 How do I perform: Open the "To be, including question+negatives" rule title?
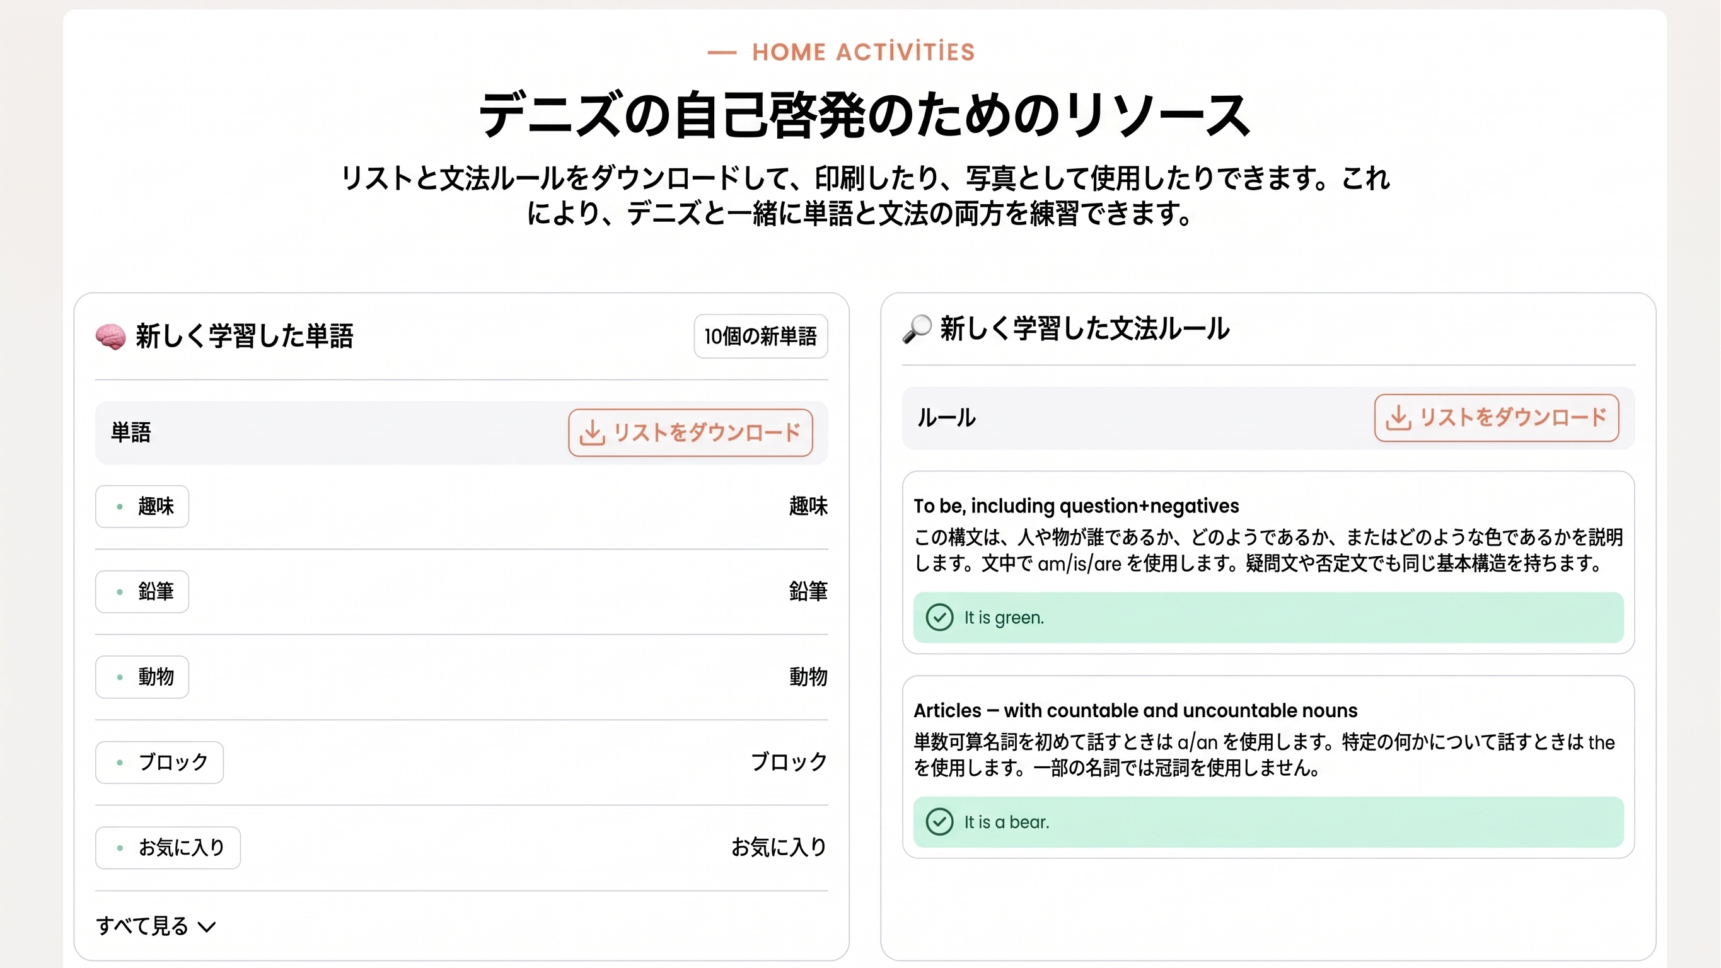coord(1075,507)
